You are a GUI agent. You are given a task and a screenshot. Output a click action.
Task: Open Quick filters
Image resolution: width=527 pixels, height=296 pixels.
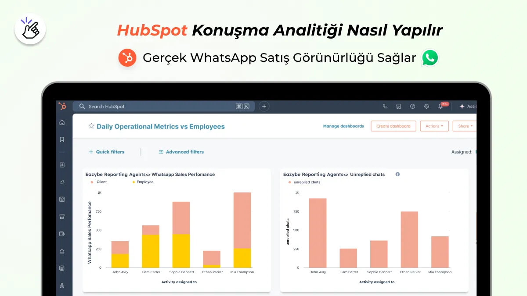(106, 152)
